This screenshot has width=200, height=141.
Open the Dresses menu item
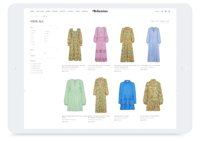click(55, 11)
